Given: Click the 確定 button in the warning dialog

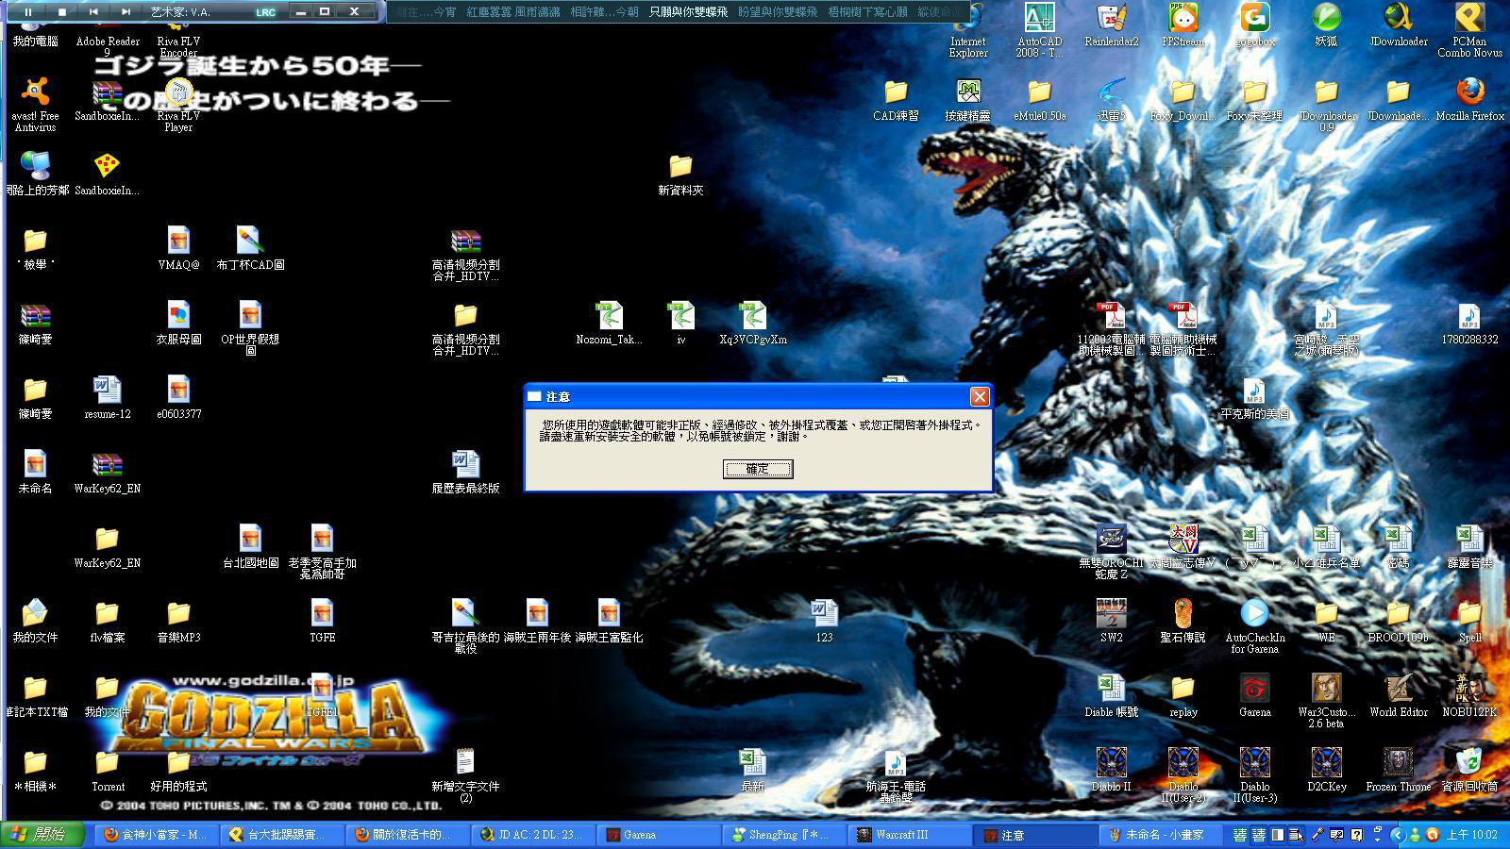Looking at the screenshot, I should pos(757,469).
